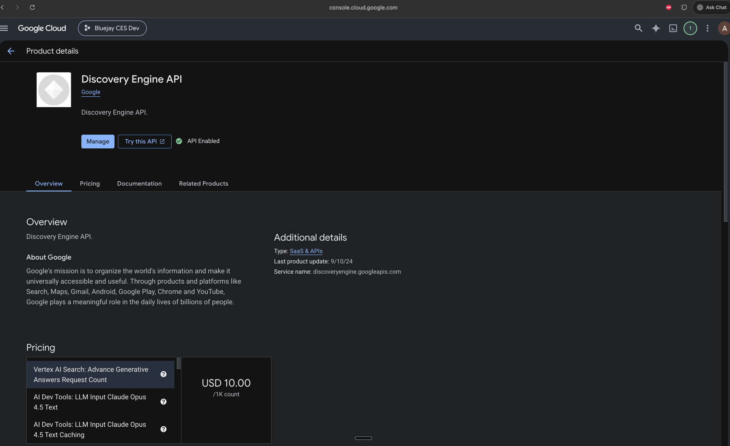Click the Ask Chat button
Viewport: 730px width, 446px height.
tap(712, 7)
